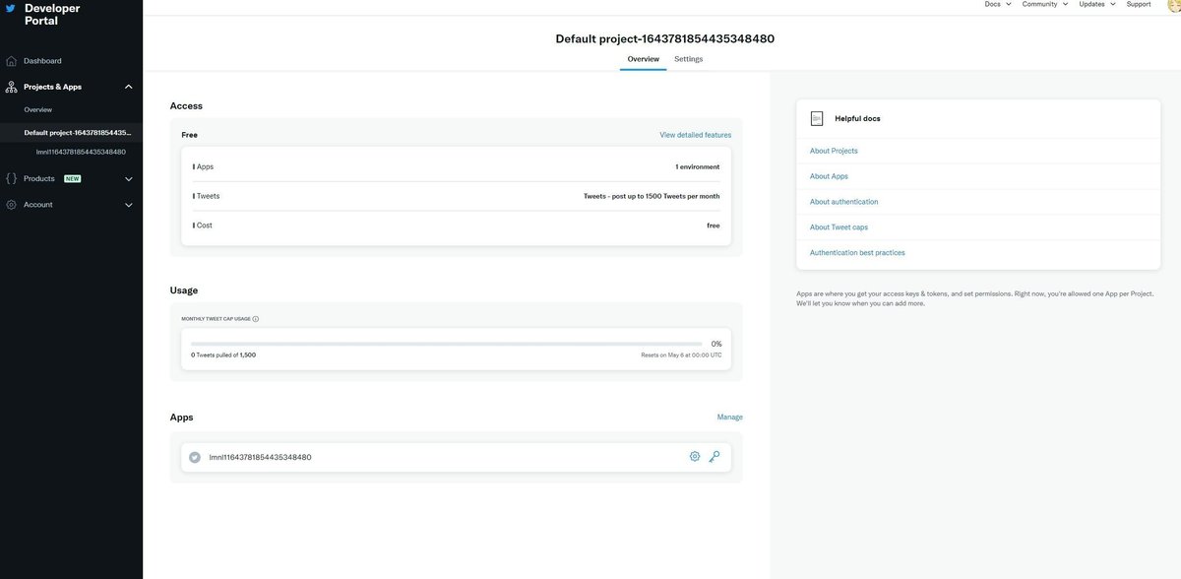The width and height of the screenshot is (1181, 579).
Task: Click '0 Tweets pulled of 1,500' text
Action: (x=223, y=354)
